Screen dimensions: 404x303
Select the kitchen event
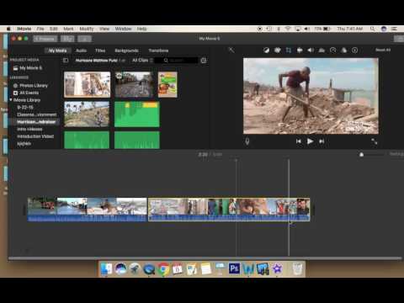coord(24,144)
